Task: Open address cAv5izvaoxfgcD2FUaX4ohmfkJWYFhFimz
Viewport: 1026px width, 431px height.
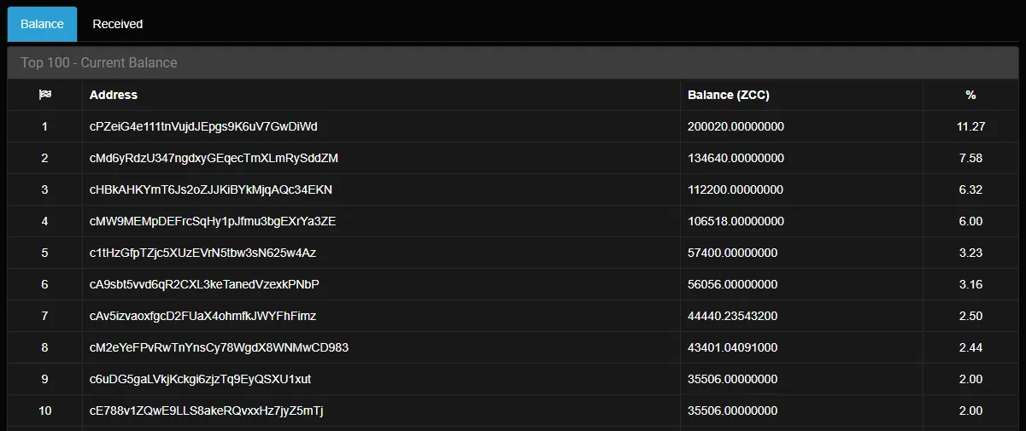Action: (x=203, y=316)
